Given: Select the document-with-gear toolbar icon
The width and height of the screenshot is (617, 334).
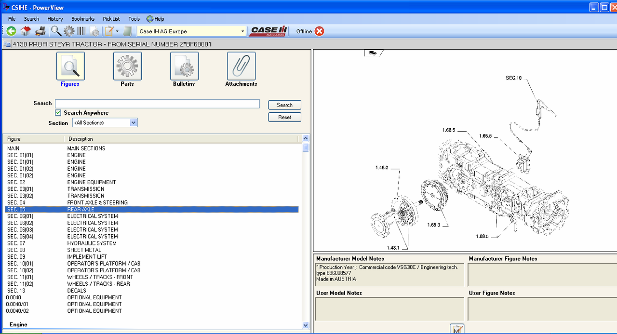Looking at the screenshot, I should (95, 31).
